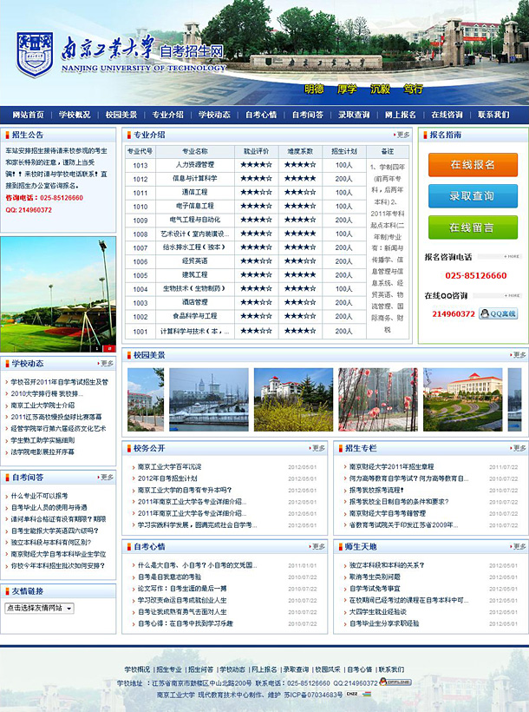Image resolution: width=529 pixels, height=712 pixels.
Task: Open question 独立本科段与本科有何区别?
Action: click(x=51, y=542)
